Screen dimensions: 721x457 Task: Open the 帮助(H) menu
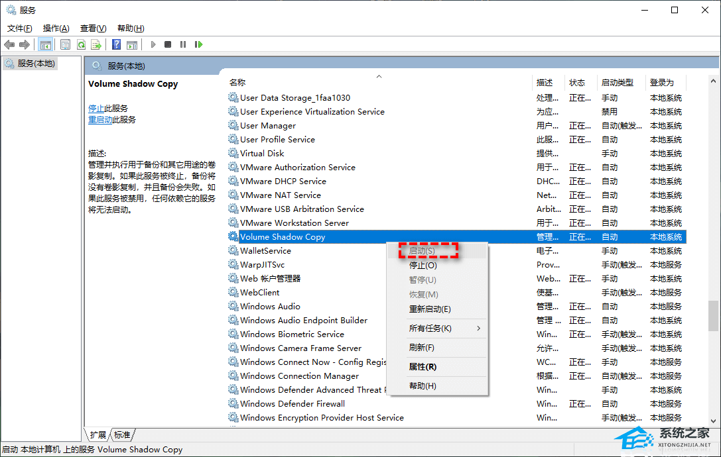131,28
